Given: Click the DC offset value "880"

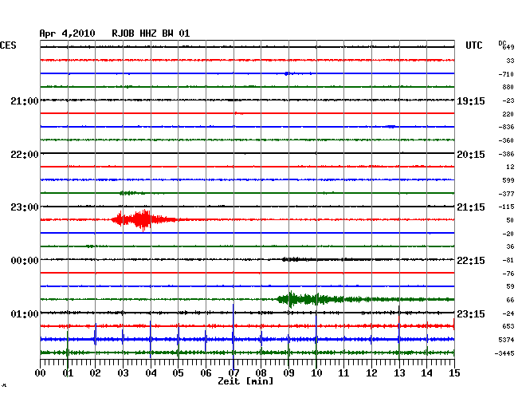Looking at the screenshot, I should (508, 87).
